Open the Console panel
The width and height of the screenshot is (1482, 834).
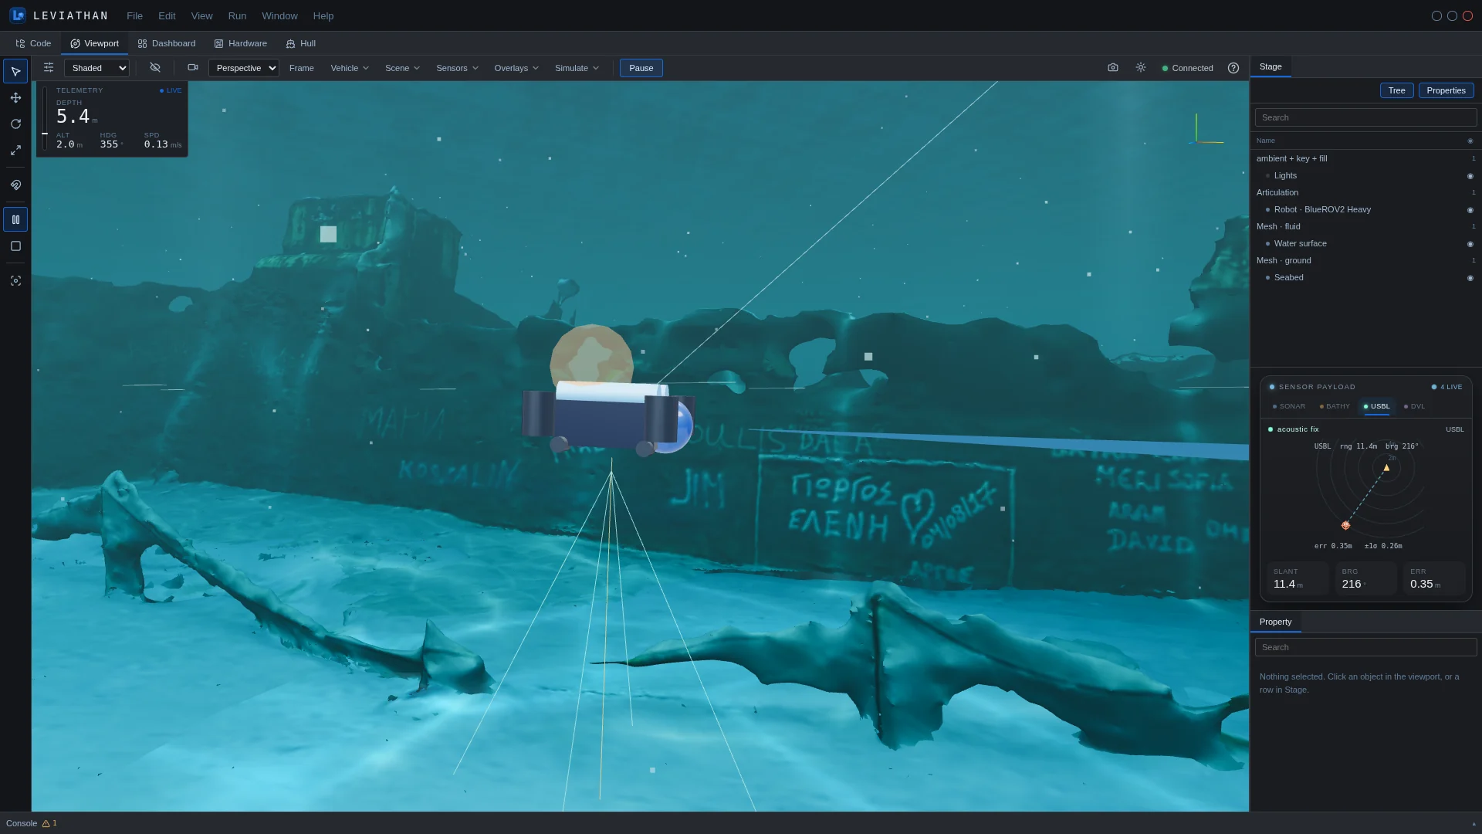pyautogui.click(x=22, y=823)
